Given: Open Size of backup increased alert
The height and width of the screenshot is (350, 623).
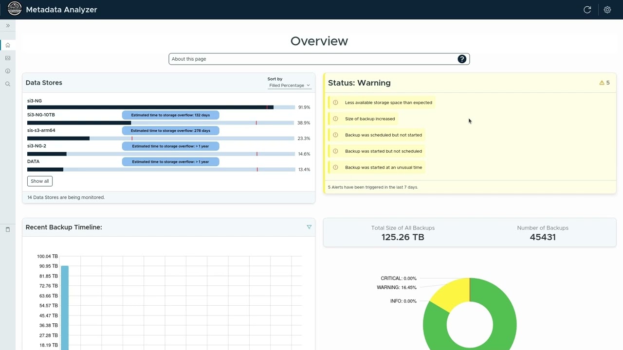Looking at the screenshot, I should click(363, 119).
